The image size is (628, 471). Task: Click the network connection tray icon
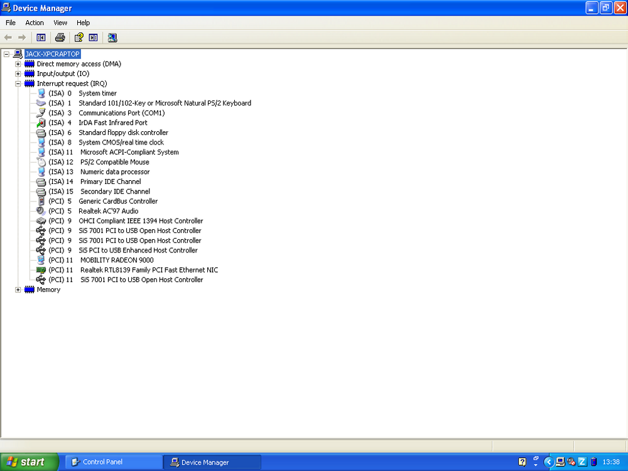(x=560, y=462)
